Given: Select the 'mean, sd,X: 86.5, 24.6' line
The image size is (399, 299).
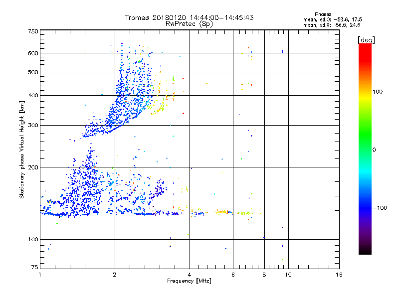Looking at the screenshot, I should [x=332, y=25].
